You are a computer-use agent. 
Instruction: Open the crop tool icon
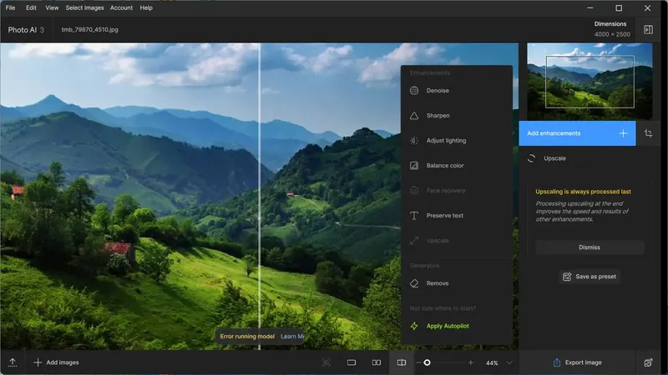pyautogui.click(x=648, y=133)
